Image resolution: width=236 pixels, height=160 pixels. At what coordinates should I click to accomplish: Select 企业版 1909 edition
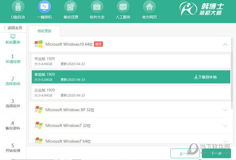click(x=131, y=93)
